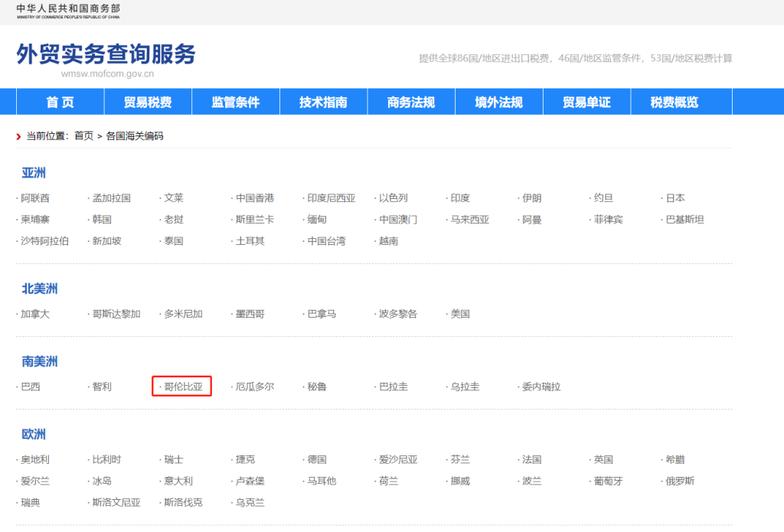This screenshot has height=532, width=784.
Task: Click the 美国 link
Action: (460, 314)
